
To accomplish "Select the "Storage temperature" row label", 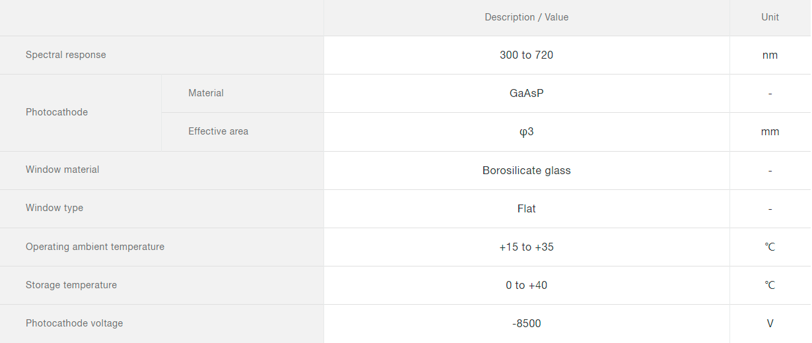I will click(x=71, y=285).
